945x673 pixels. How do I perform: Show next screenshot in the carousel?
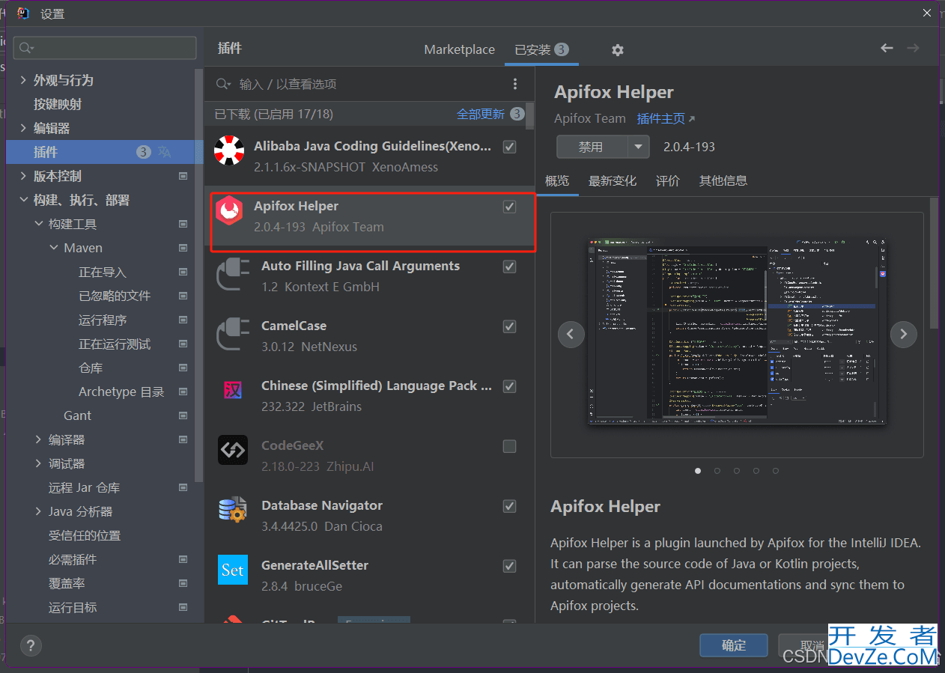pyautogui.click(x=903, y=334)
